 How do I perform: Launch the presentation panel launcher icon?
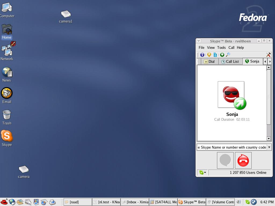pos(36,202)
